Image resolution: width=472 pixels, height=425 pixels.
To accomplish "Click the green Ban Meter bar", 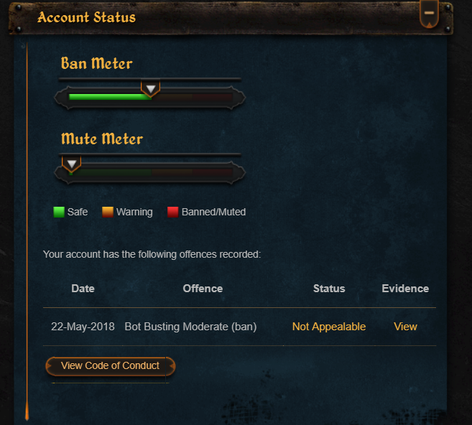I will coord(110,97).
